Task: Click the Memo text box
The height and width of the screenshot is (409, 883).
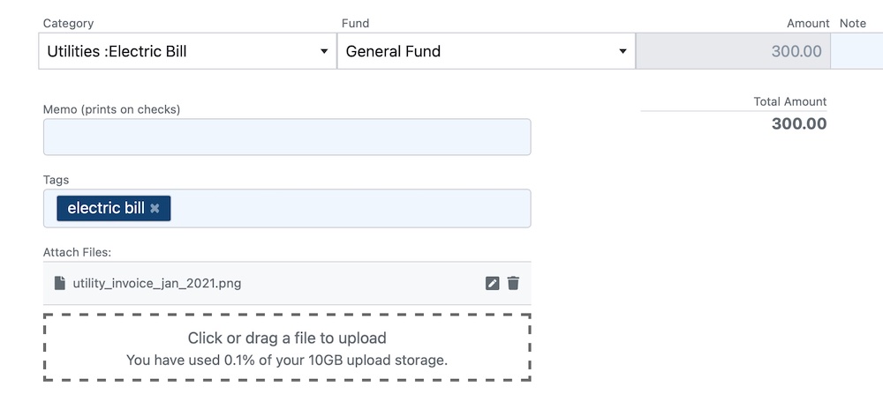Action: pyautogui.click(x=287, y=138)
